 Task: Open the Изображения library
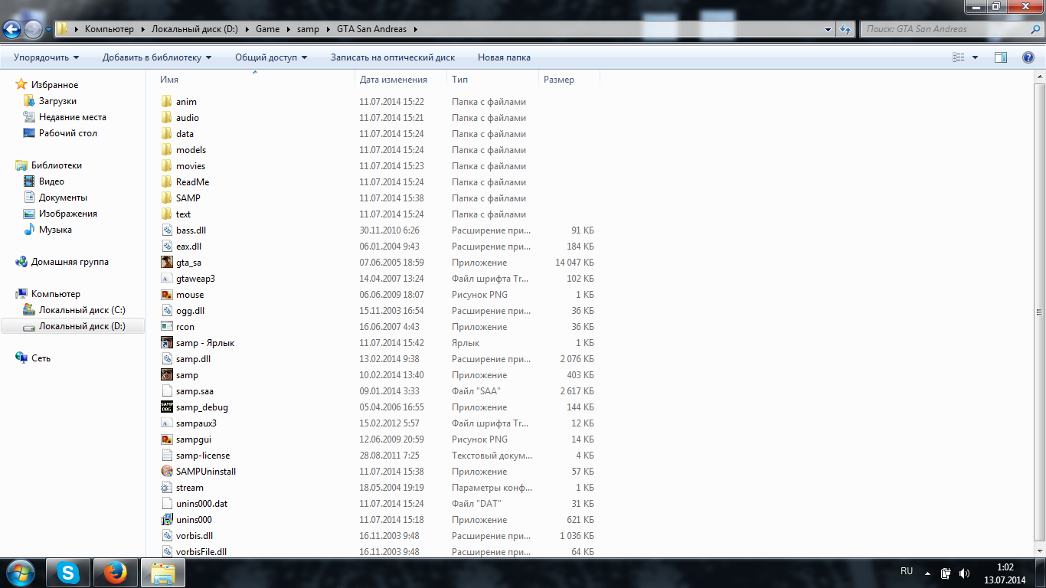coord(68,214)
